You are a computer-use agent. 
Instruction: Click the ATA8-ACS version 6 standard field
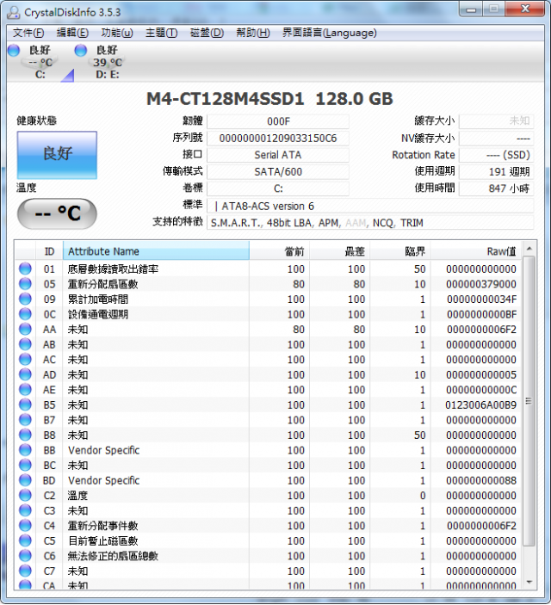coord(370,206)
